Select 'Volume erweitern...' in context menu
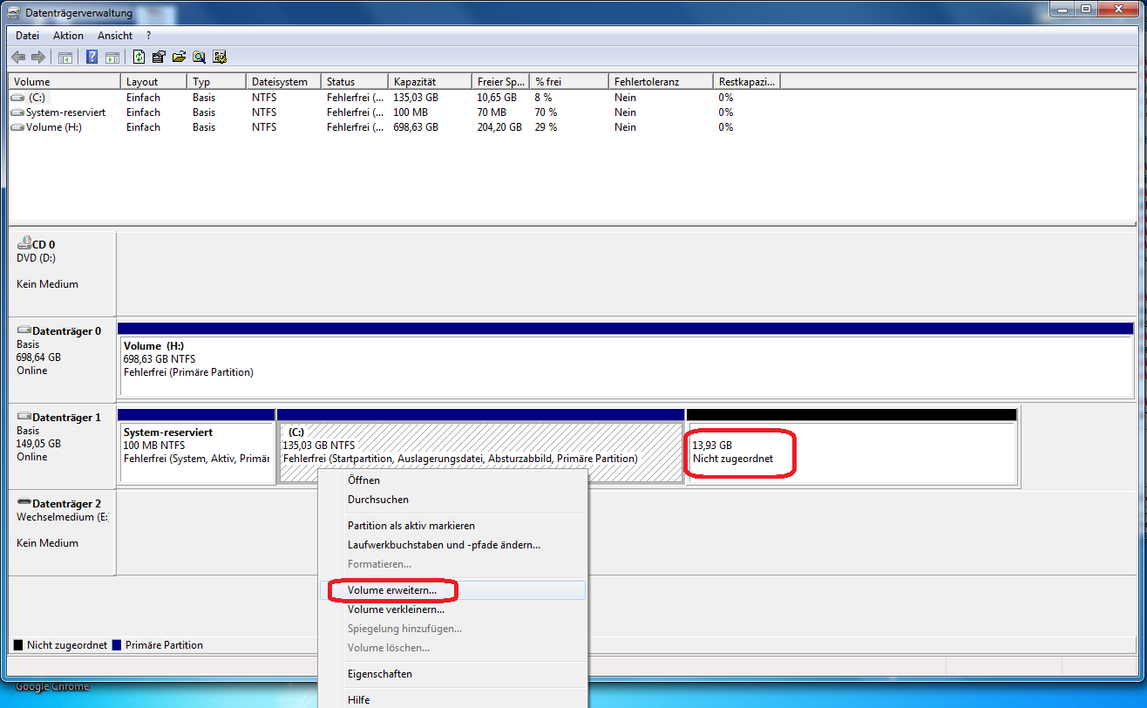The image size is (1147, 708). [x=391, y=590]
